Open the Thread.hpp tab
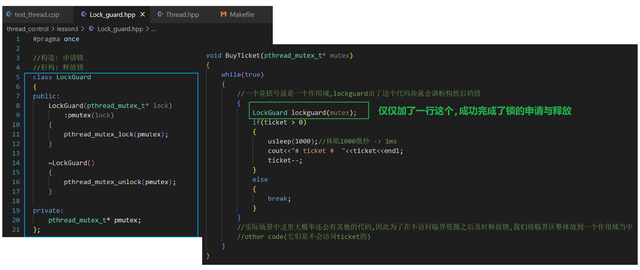640x270 pixels. [182, 14]
